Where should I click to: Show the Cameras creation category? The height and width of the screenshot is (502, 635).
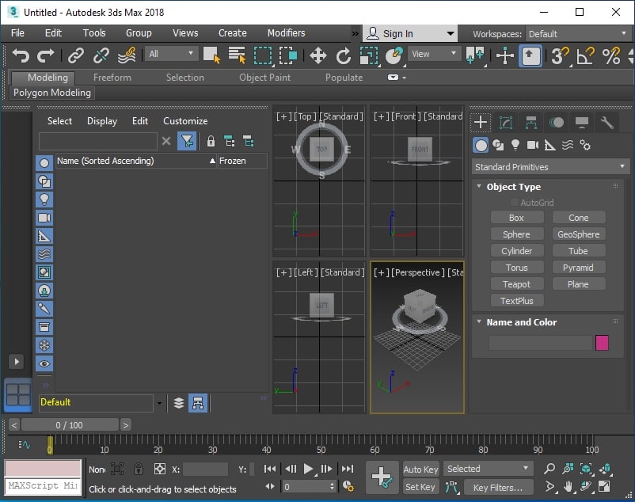tap(533, 145)
